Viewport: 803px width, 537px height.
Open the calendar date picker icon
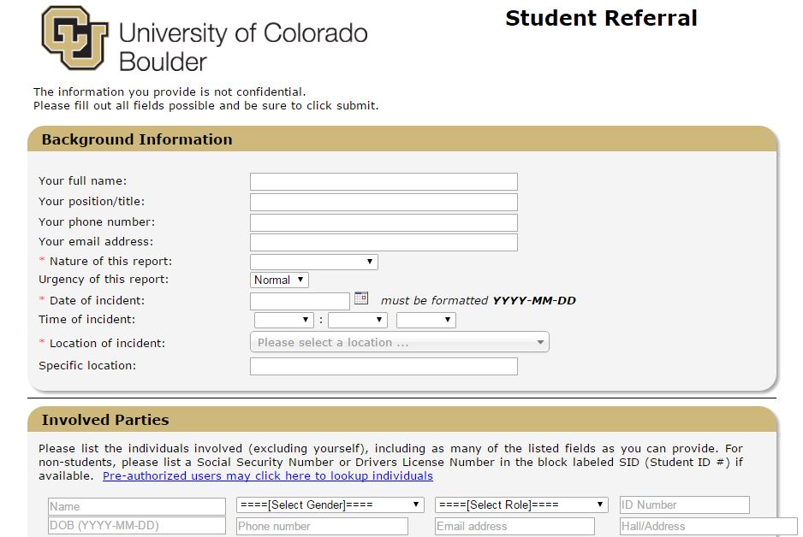pos(361,298)
